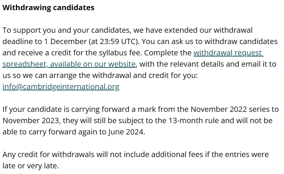The height and width of the screenshot is (174, 284).
Task: Click the 'Any credit for withdrawals' text
Action: tap(48, 154)
